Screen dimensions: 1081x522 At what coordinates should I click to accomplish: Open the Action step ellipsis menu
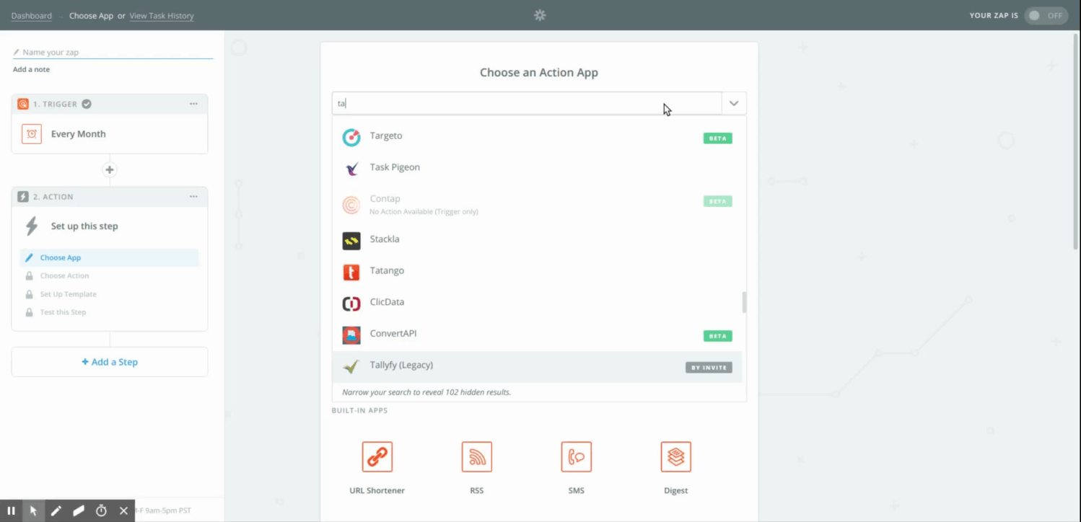(193, 196)
